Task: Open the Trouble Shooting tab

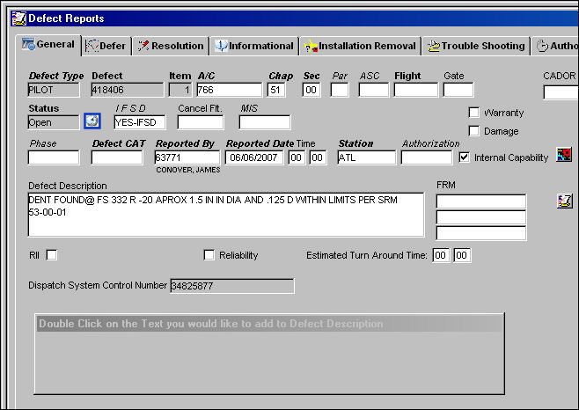Action: pos(476,46)
